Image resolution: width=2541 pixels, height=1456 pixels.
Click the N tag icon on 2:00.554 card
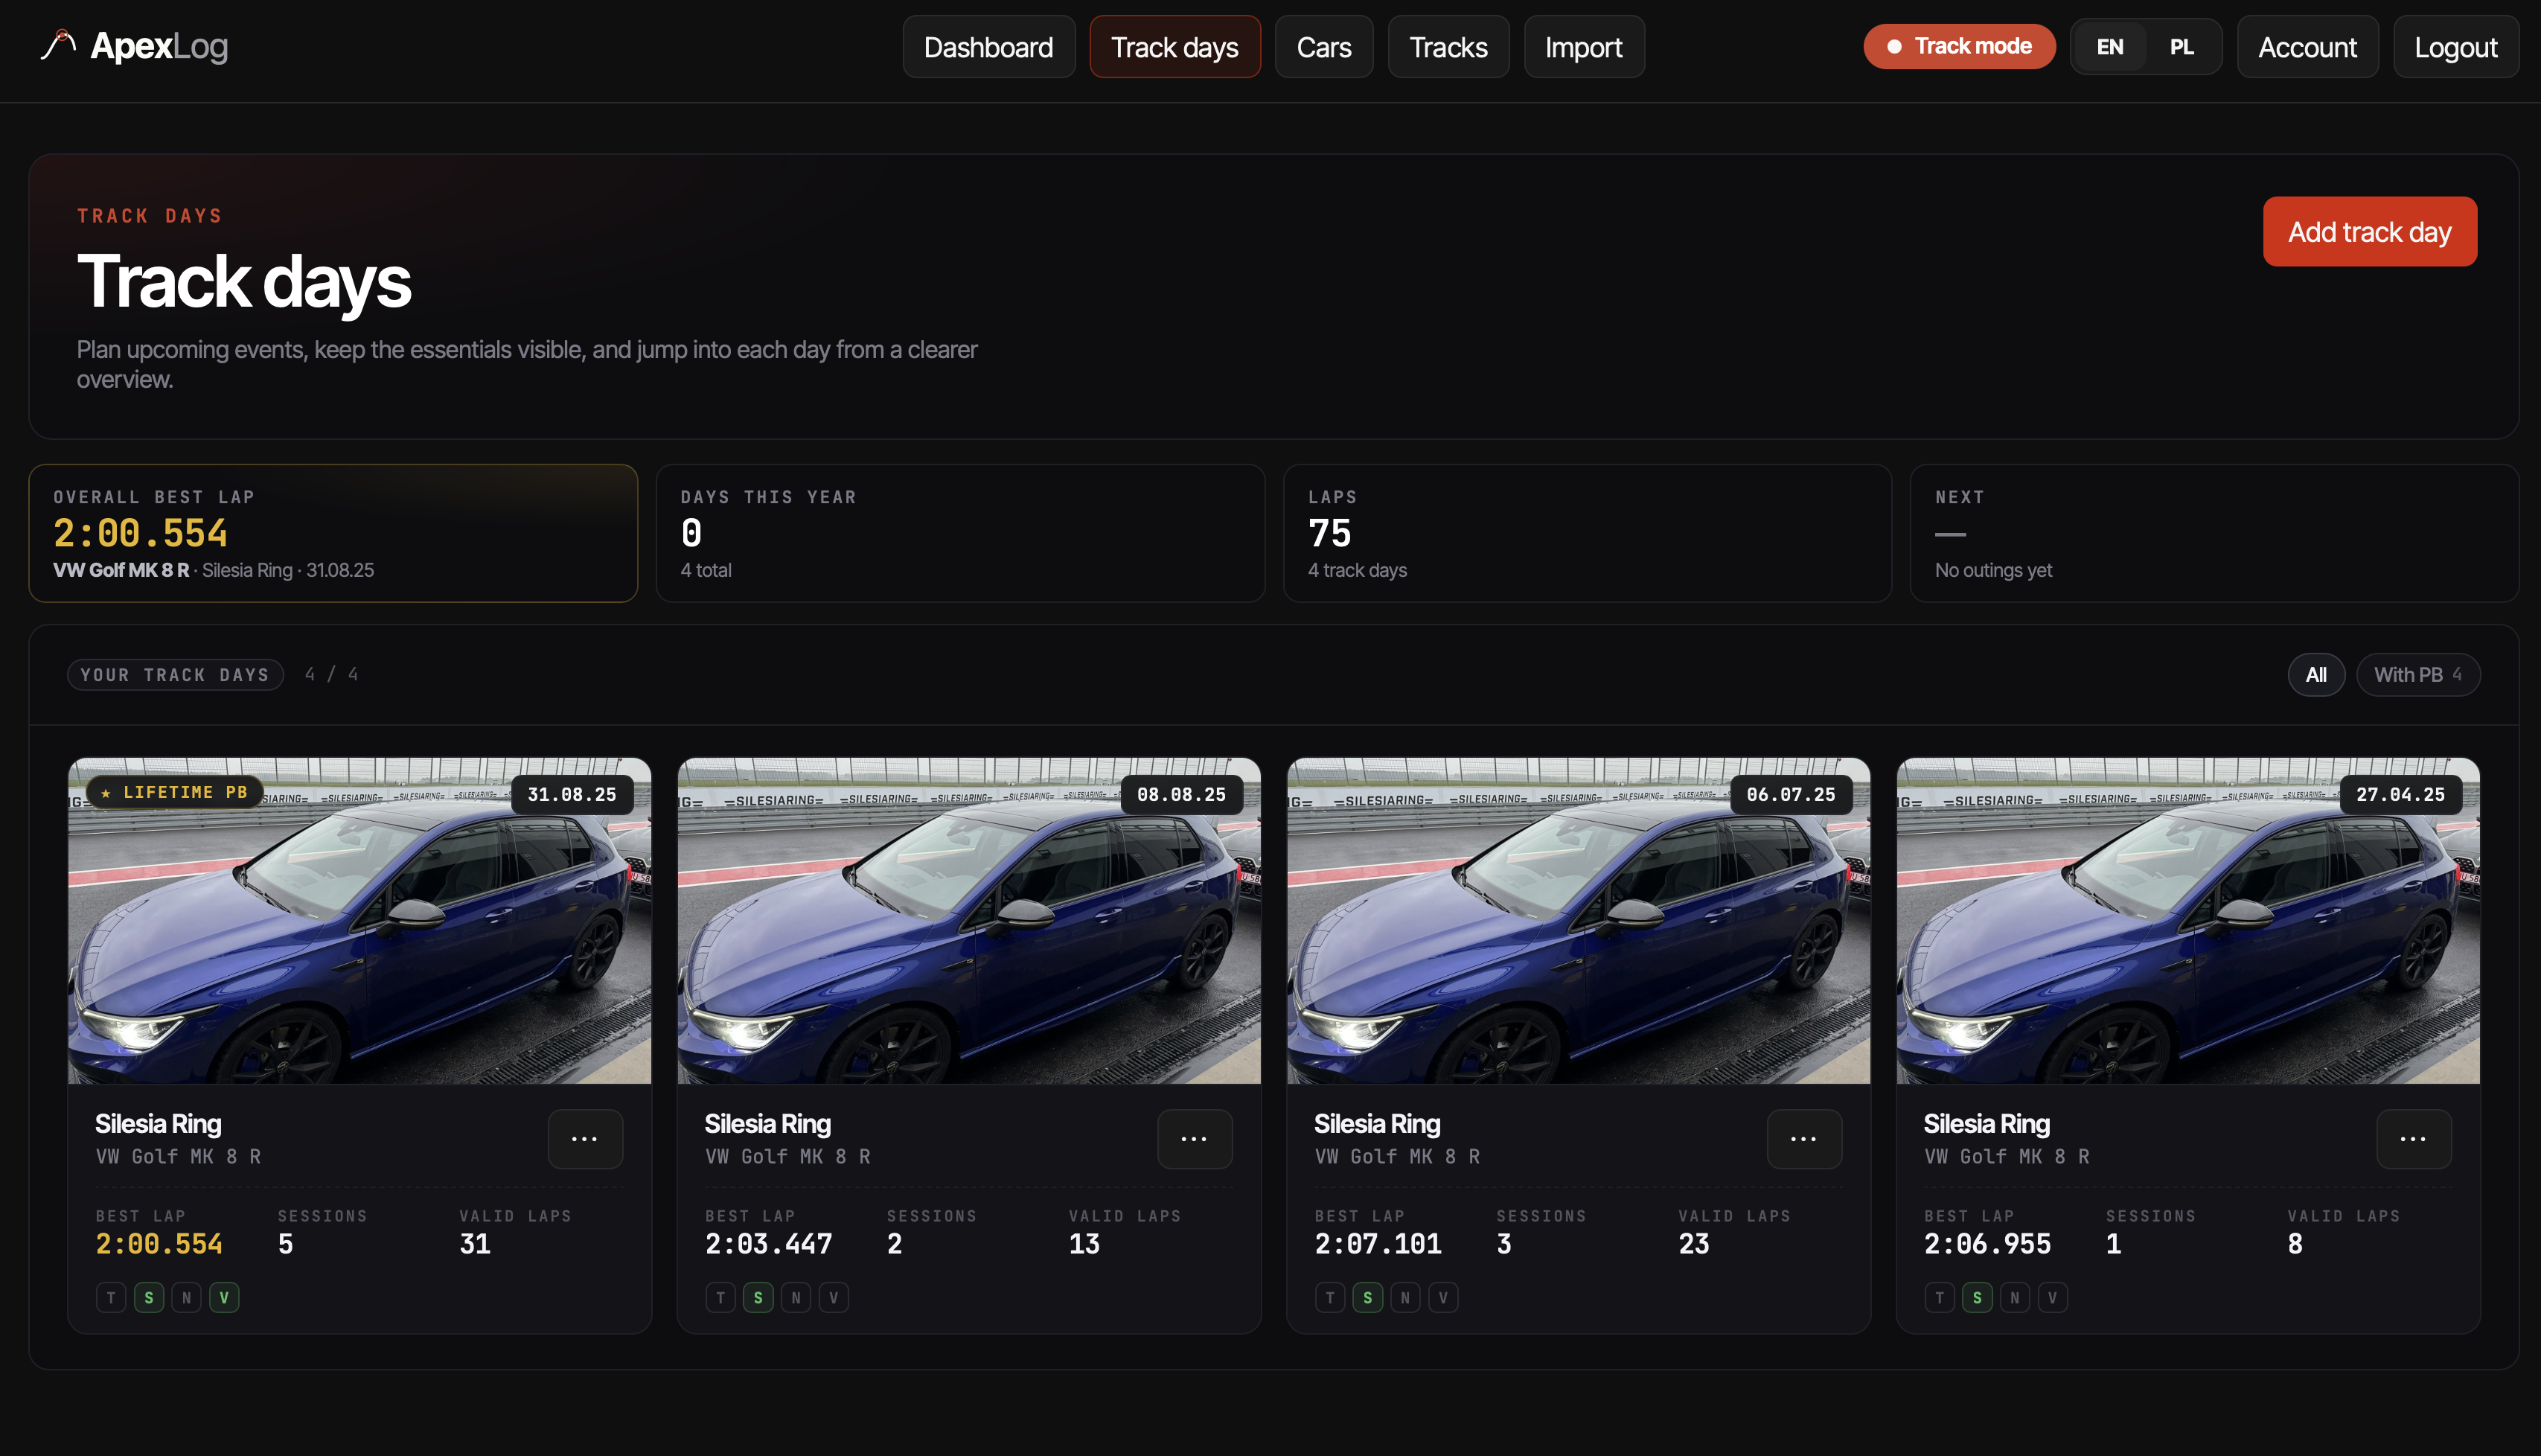(x=186, y=1297)
